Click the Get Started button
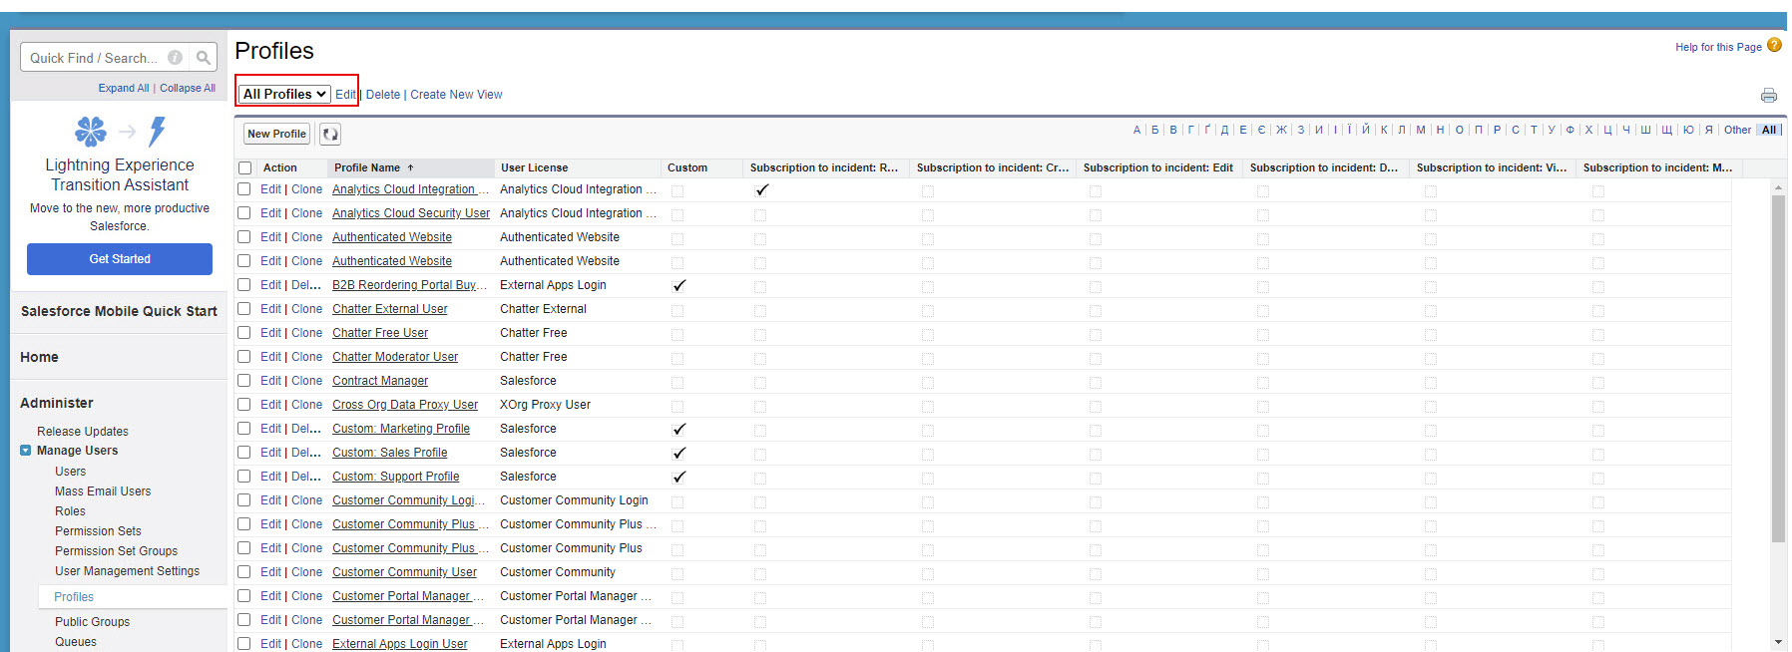Screen dimensions: 1792x652 120,259
